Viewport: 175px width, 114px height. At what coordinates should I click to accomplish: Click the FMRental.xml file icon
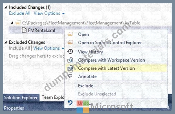(24, 30)
